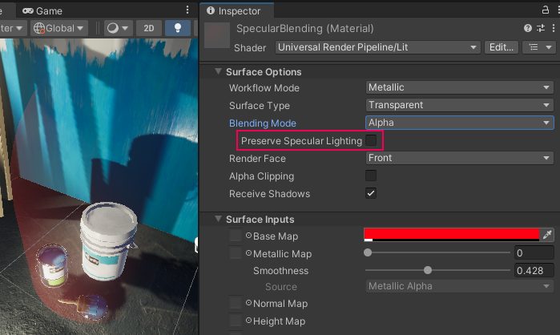Open the material presets slider icon
The width and height of the screenshot is (560, 335).
(x=541, y=28)
